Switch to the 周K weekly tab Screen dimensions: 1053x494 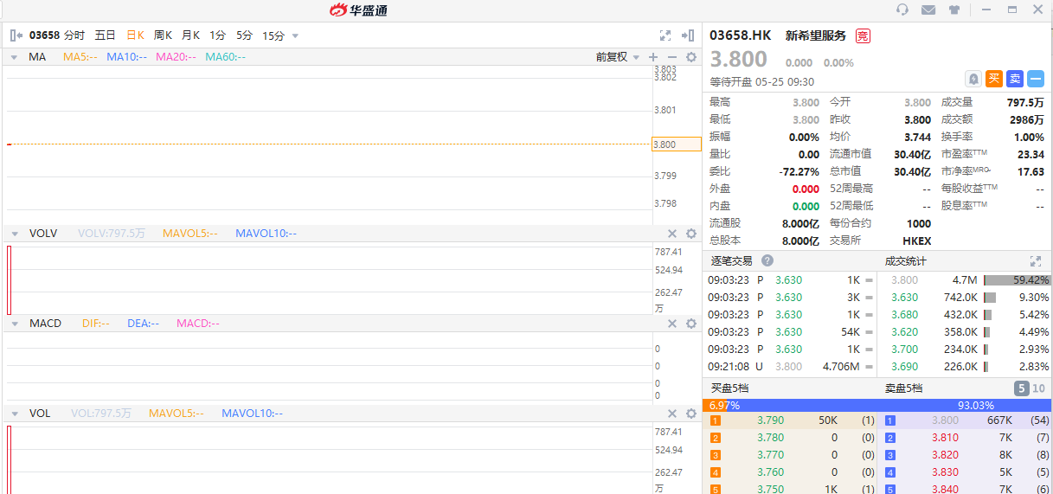coord(163,35)
